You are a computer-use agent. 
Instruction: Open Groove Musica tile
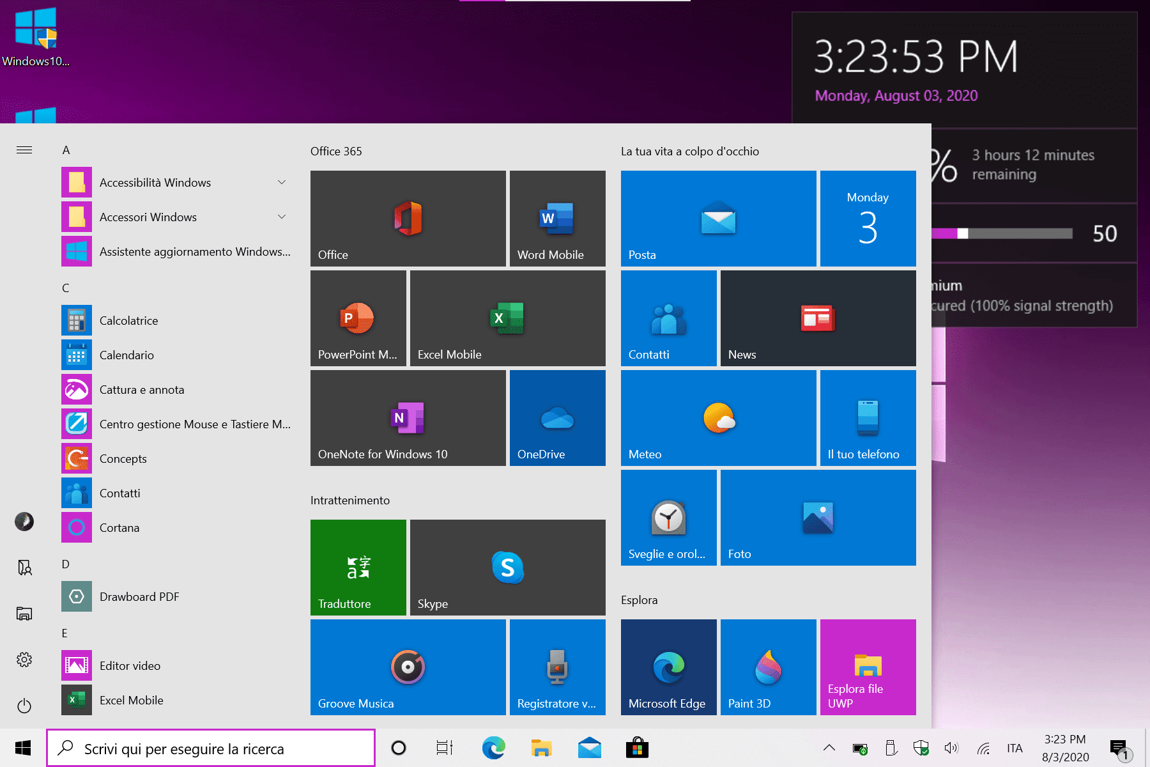point(408,667)
